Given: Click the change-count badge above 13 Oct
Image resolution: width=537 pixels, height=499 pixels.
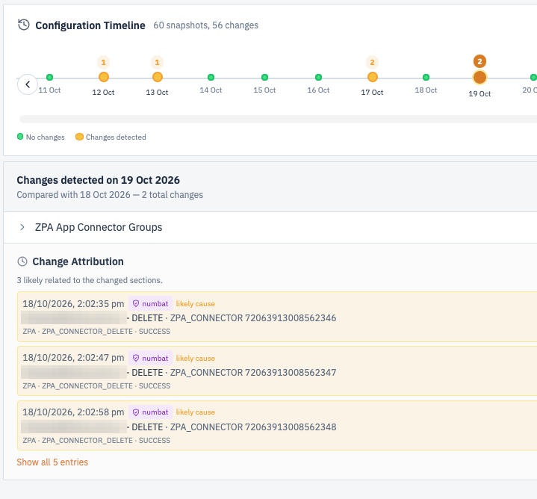Looking at the screenshot, I should coord(157,62).
